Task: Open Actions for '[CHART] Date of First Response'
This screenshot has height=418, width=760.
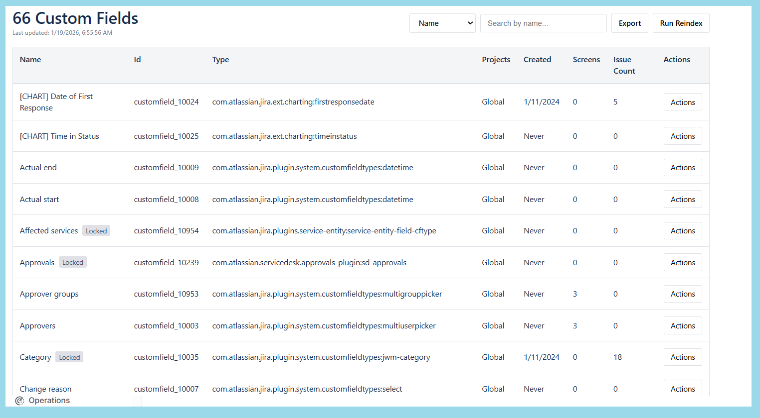Action: 682,102
